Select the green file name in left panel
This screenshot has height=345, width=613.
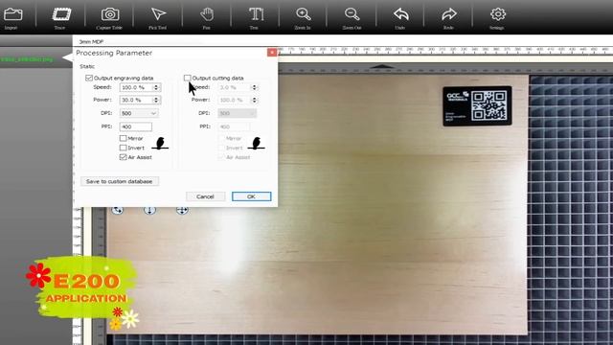click(x=27, y=59)
